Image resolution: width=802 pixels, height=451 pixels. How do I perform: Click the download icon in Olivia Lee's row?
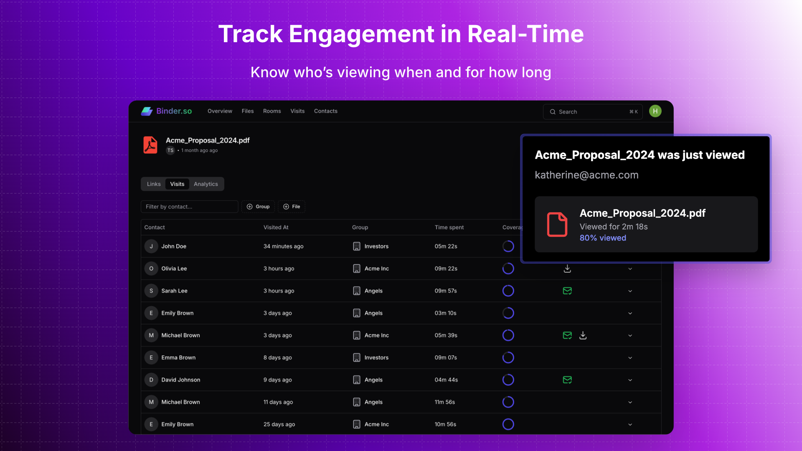coord(567,269)
